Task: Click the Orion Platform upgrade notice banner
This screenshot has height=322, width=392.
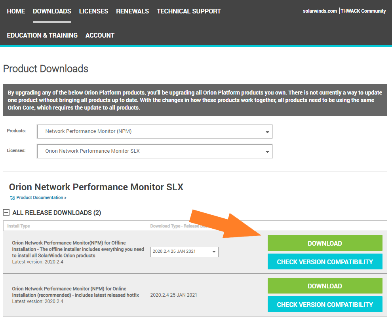Action: pos(195,100)
